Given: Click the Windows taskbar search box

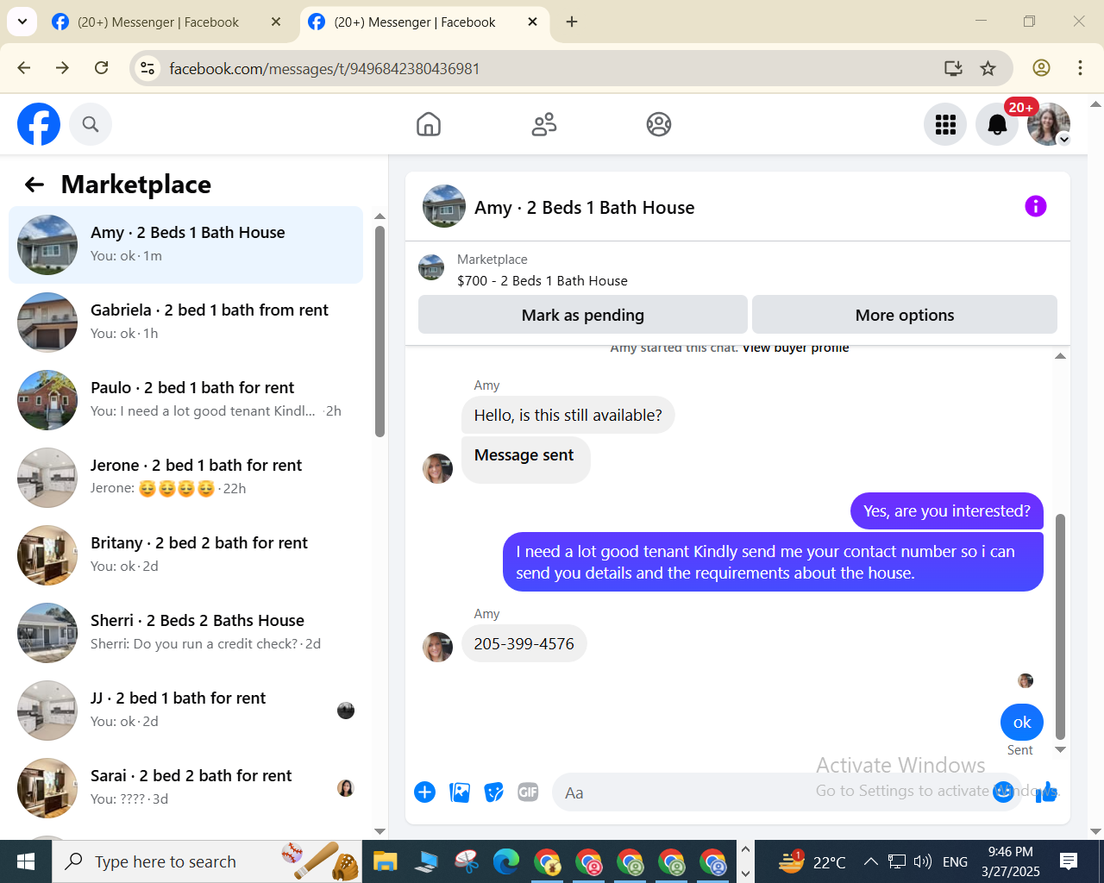Looking at the screenshot, I should [x=207, y=861].
